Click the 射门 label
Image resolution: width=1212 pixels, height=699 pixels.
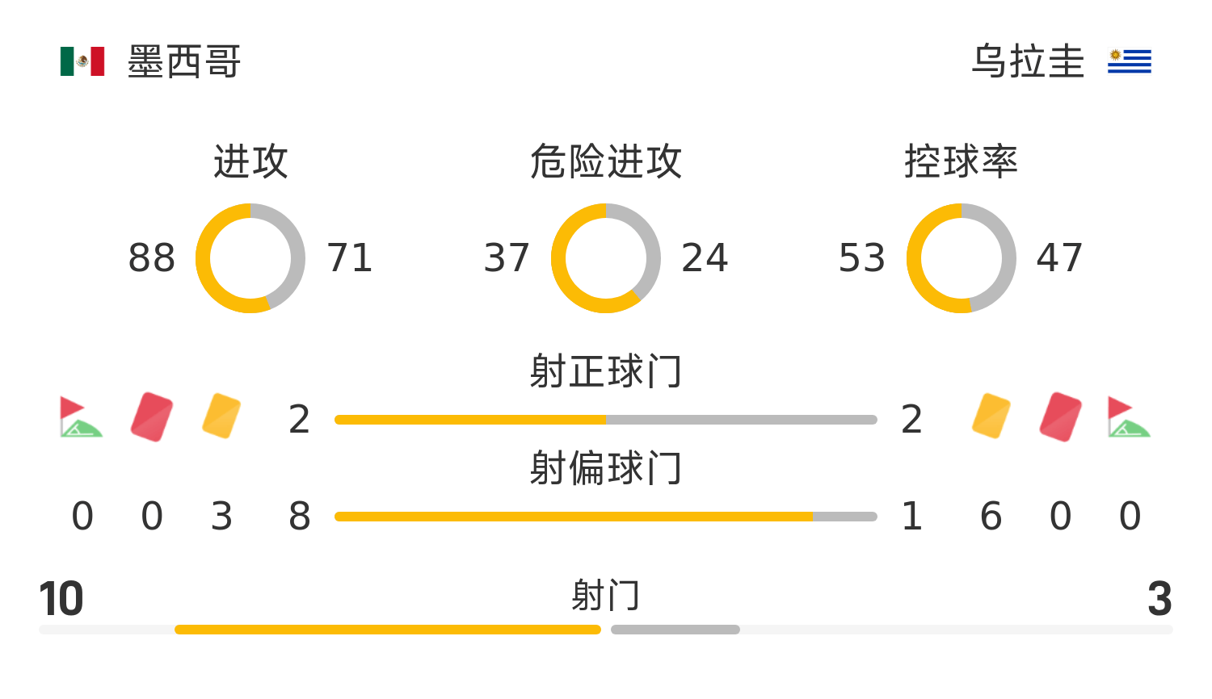tap(606, 596)
